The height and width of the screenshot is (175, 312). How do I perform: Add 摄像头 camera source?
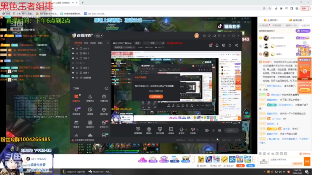click(x=149, y=131)
